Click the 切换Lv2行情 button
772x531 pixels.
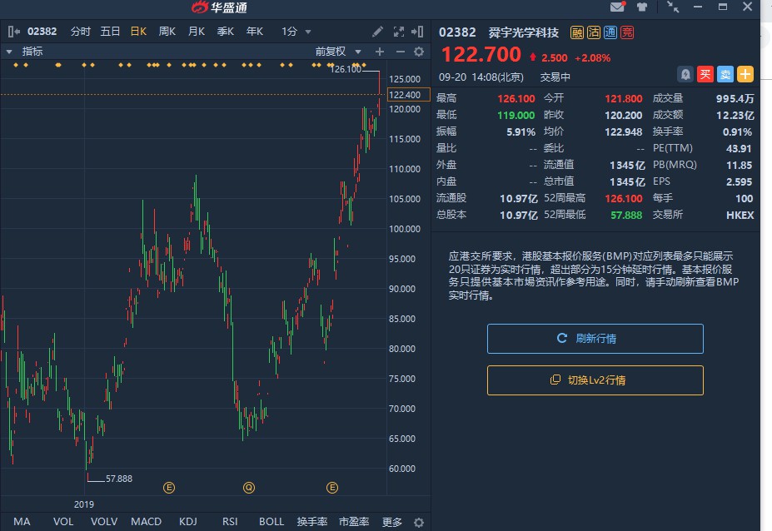pyautogui.click(x=595, y=380)
